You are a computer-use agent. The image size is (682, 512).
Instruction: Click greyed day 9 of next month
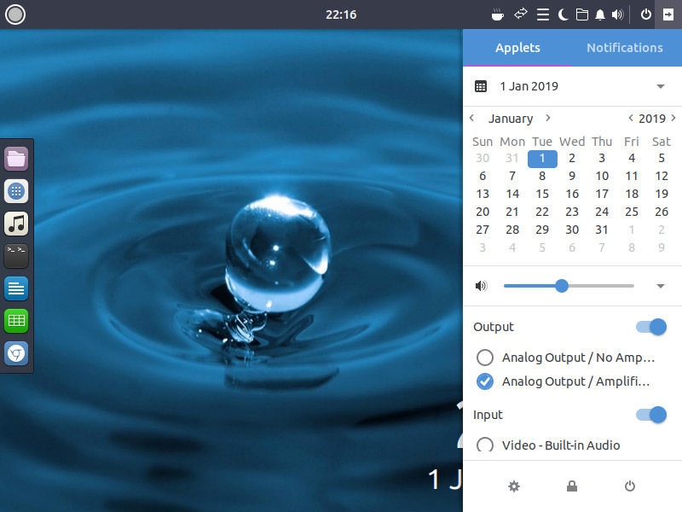[x=662, y=247]
